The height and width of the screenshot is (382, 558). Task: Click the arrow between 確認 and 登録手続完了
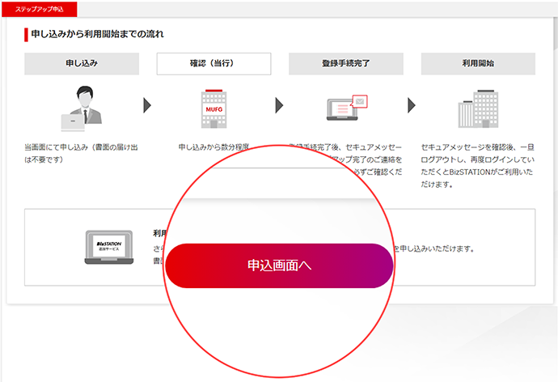tap(279, 105)
